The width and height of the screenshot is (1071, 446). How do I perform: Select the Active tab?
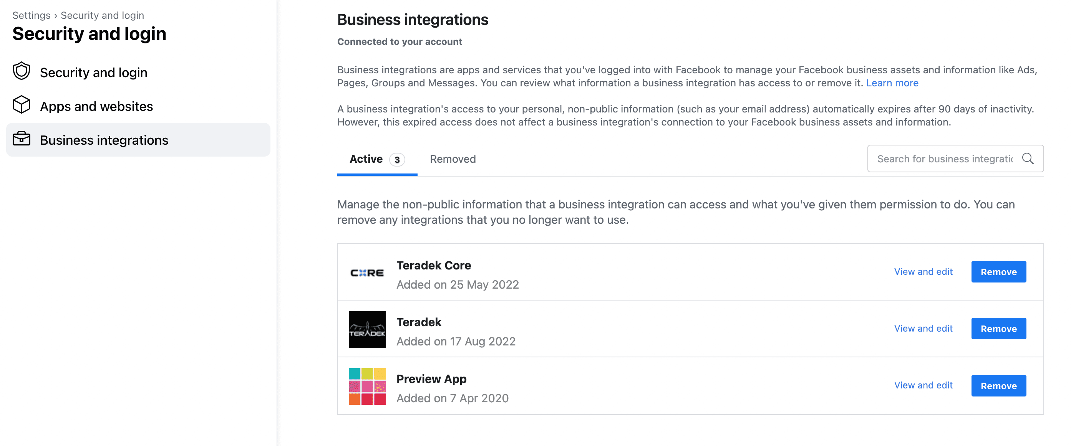pyautogui.click(x=366, y=159)
